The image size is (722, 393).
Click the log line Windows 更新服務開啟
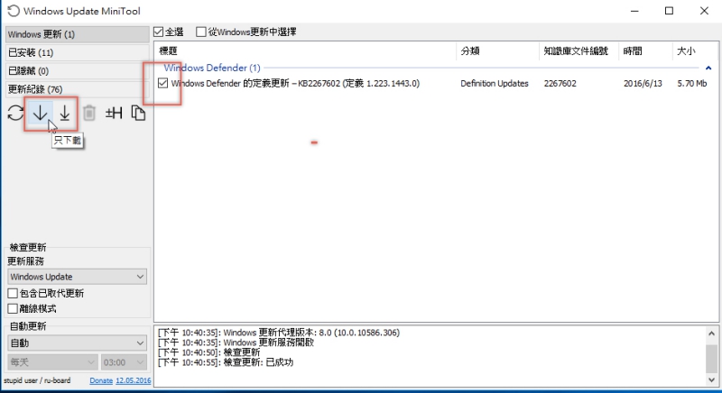[236, 343]
